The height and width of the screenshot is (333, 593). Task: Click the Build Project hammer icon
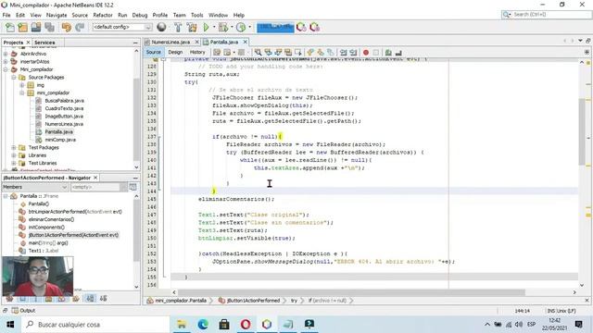[178, 27]
